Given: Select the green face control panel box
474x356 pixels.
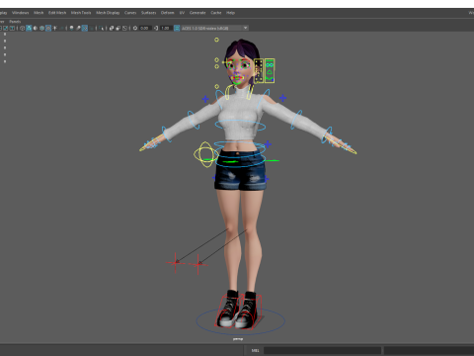Looking at the screenshot, I should tap(270, 70).
